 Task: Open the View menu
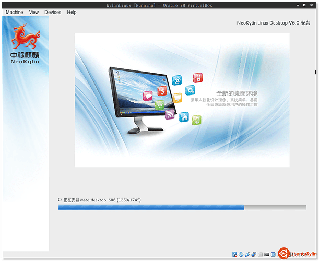34,12
